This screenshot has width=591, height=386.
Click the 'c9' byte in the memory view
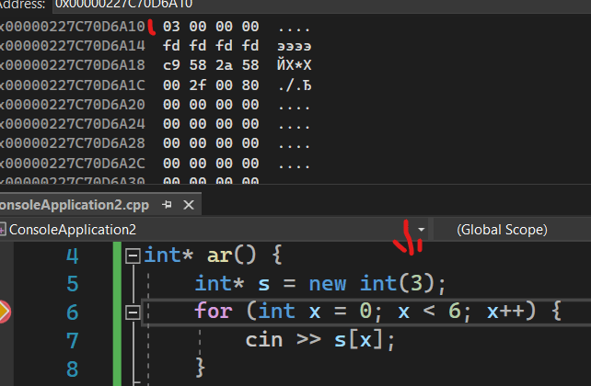(171, 65)
